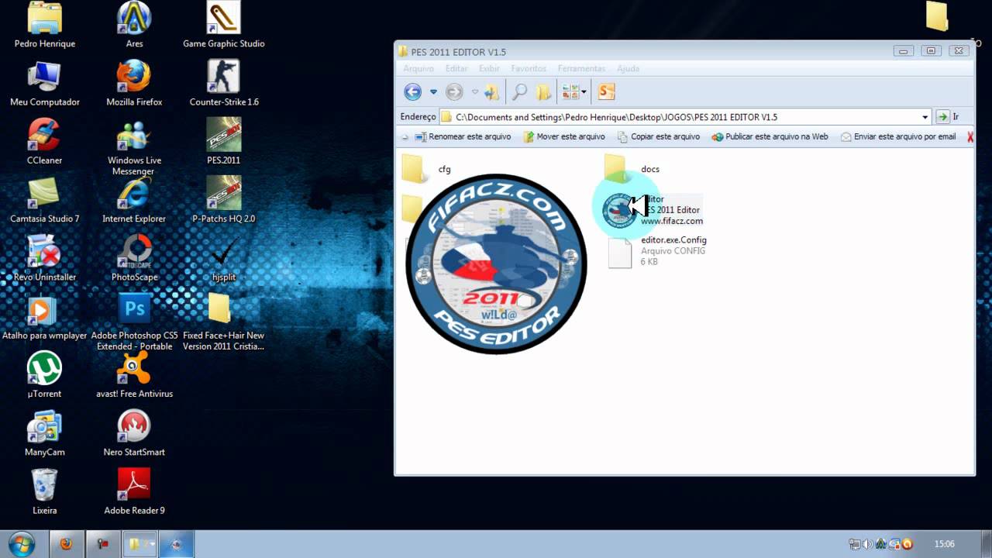Image resolution: width=992 pixels, height=558 pixels.
Task: Open the Editar menu
Action: (456, 68)
